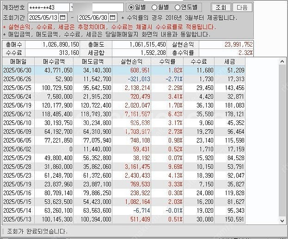Click the fee value 36,130
This screenshot has height=239, width=288.
[x=205, y=105]
